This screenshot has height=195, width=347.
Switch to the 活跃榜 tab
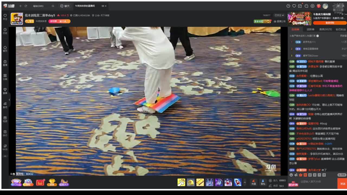point(310,30)
